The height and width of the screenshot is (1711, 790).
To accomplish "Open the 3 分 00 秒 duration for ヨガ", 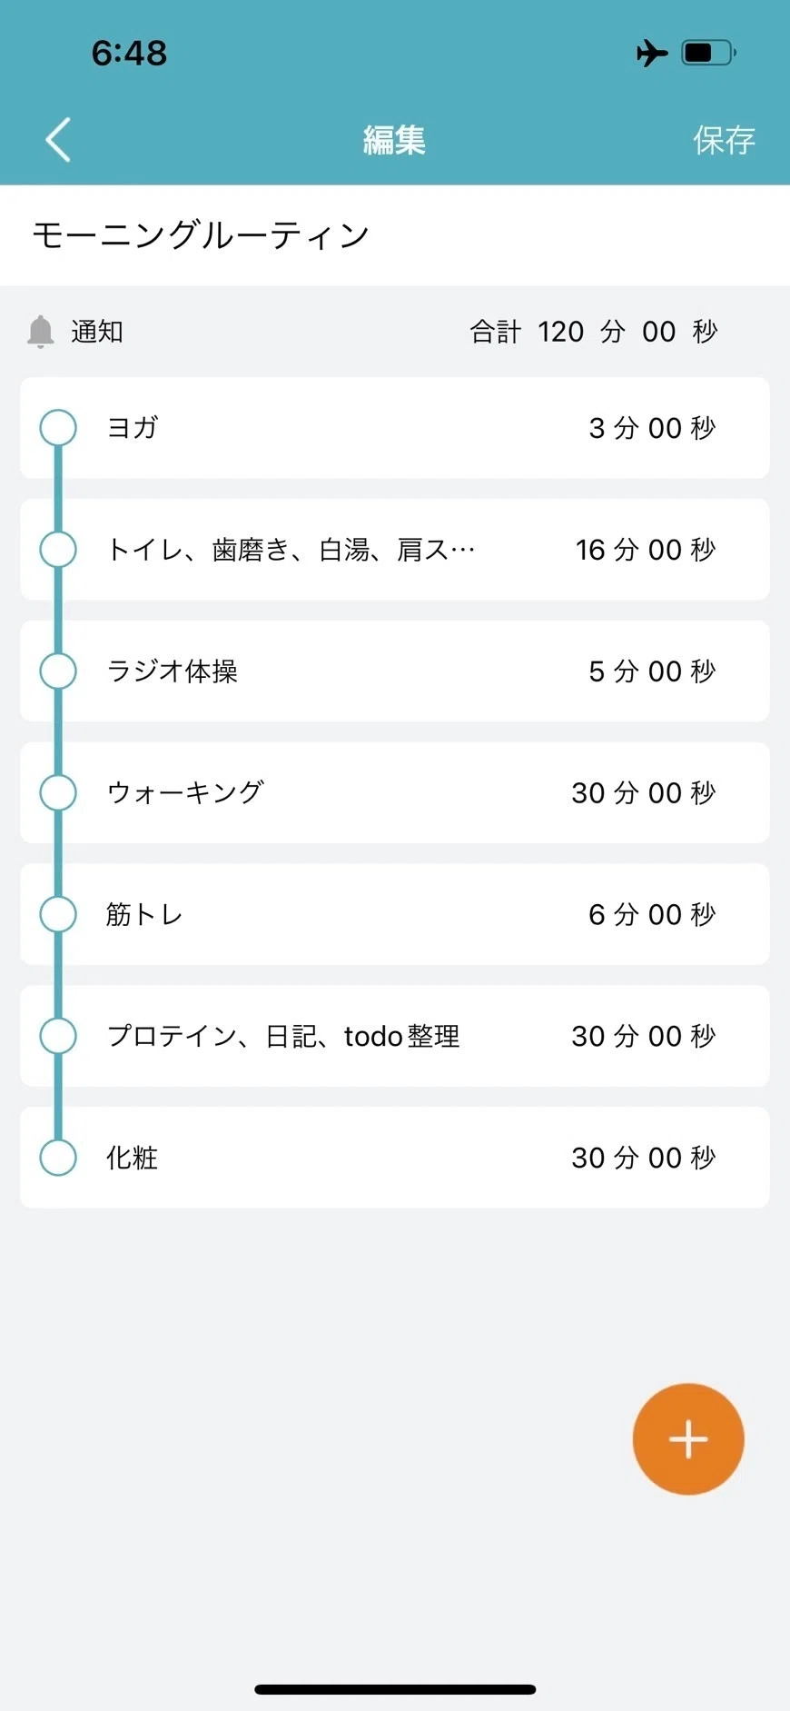I will pos(652,428).
